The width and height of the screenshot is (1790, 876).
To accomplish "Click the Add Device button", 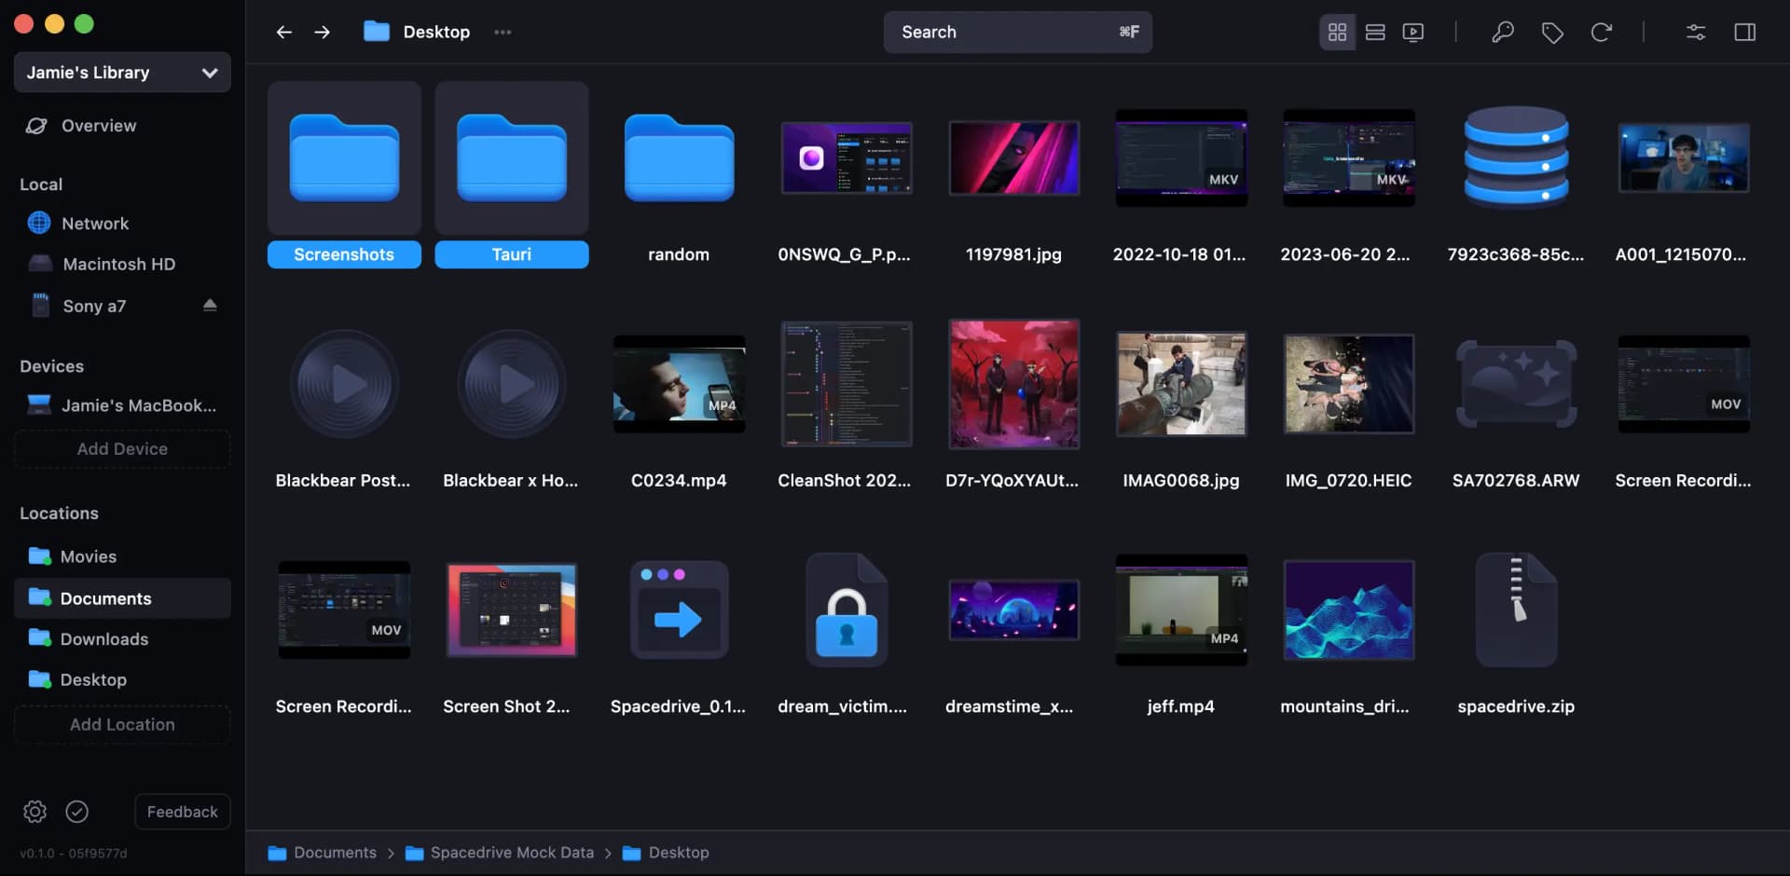I will click(x=121, y=448).
